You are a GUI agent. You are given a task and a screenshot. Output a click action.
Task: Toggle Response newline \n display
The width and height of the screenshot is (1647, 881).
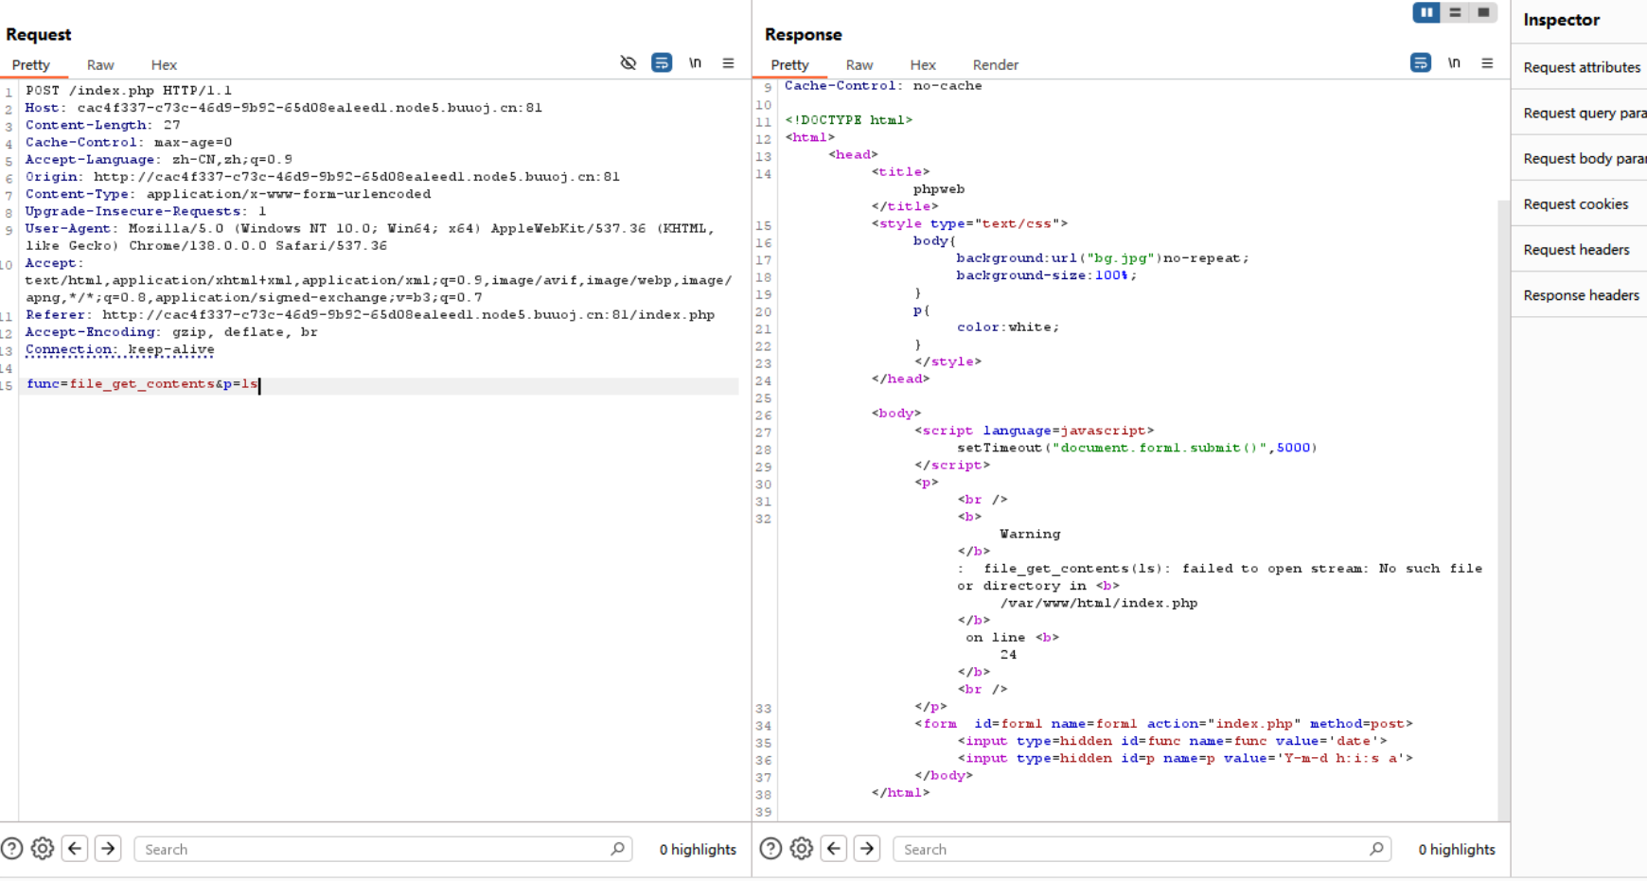1454,63
